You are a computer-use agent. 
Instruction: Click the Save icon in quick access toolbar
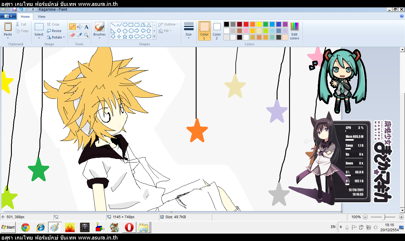click(14, 9)
